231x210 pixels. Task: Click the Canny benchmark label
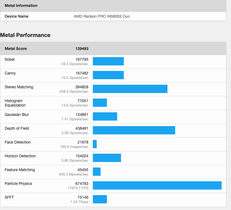click(x=10, y=73)
